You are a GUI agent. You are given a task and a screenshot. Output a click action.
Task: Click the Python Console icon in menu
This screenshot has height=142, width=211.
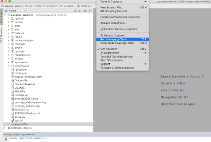click(102, 36)
